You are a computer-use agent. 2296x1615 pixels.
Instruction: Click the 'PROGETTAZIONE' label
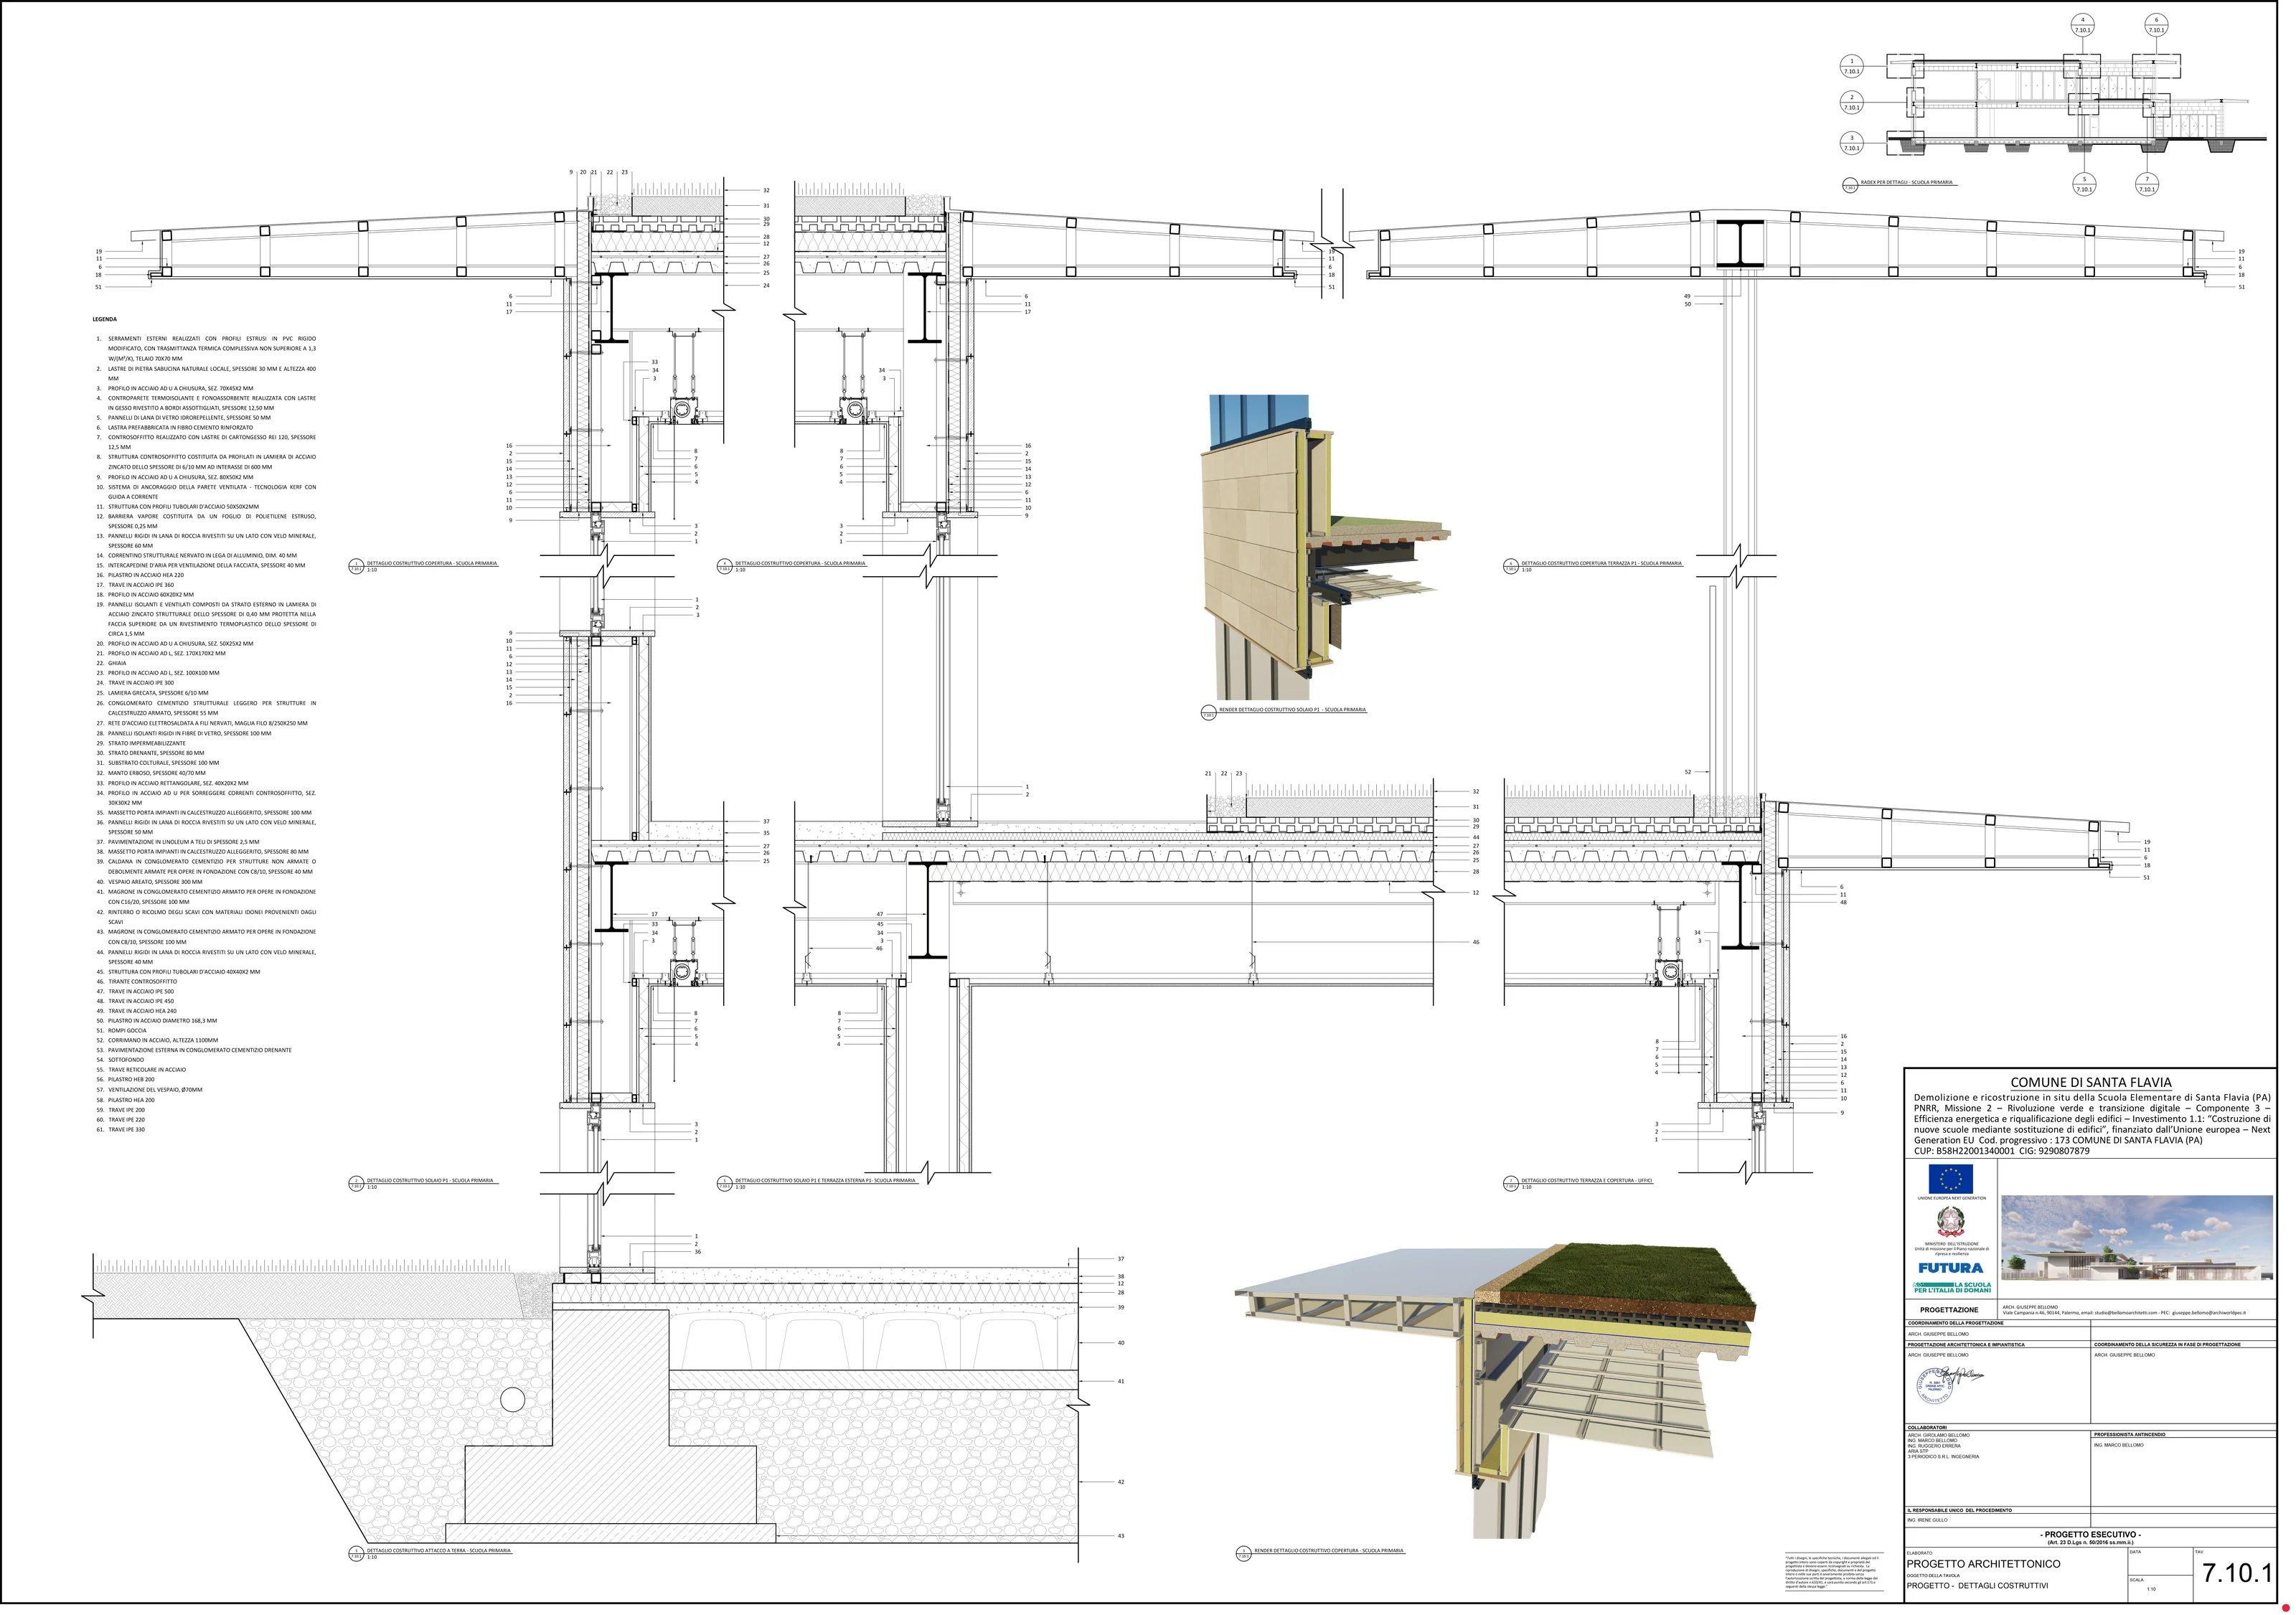click(1949, 1310)
